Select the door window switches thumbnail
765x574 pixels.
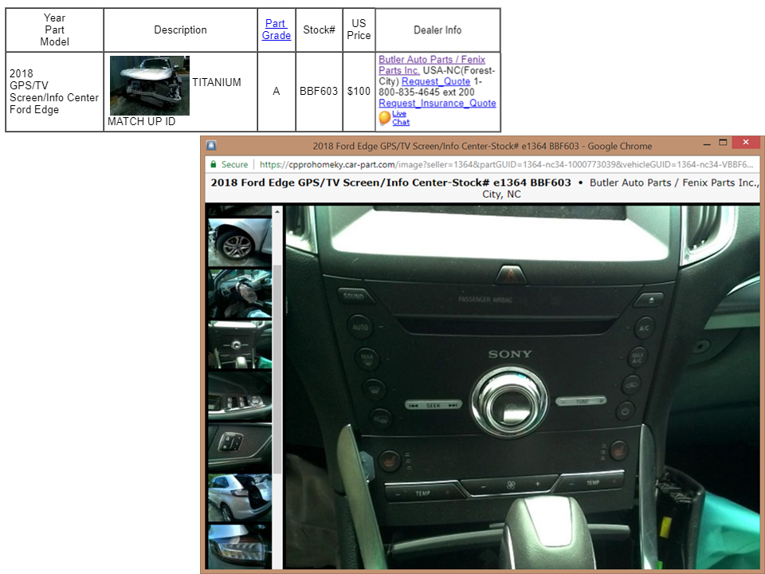(x=240, y=396)
